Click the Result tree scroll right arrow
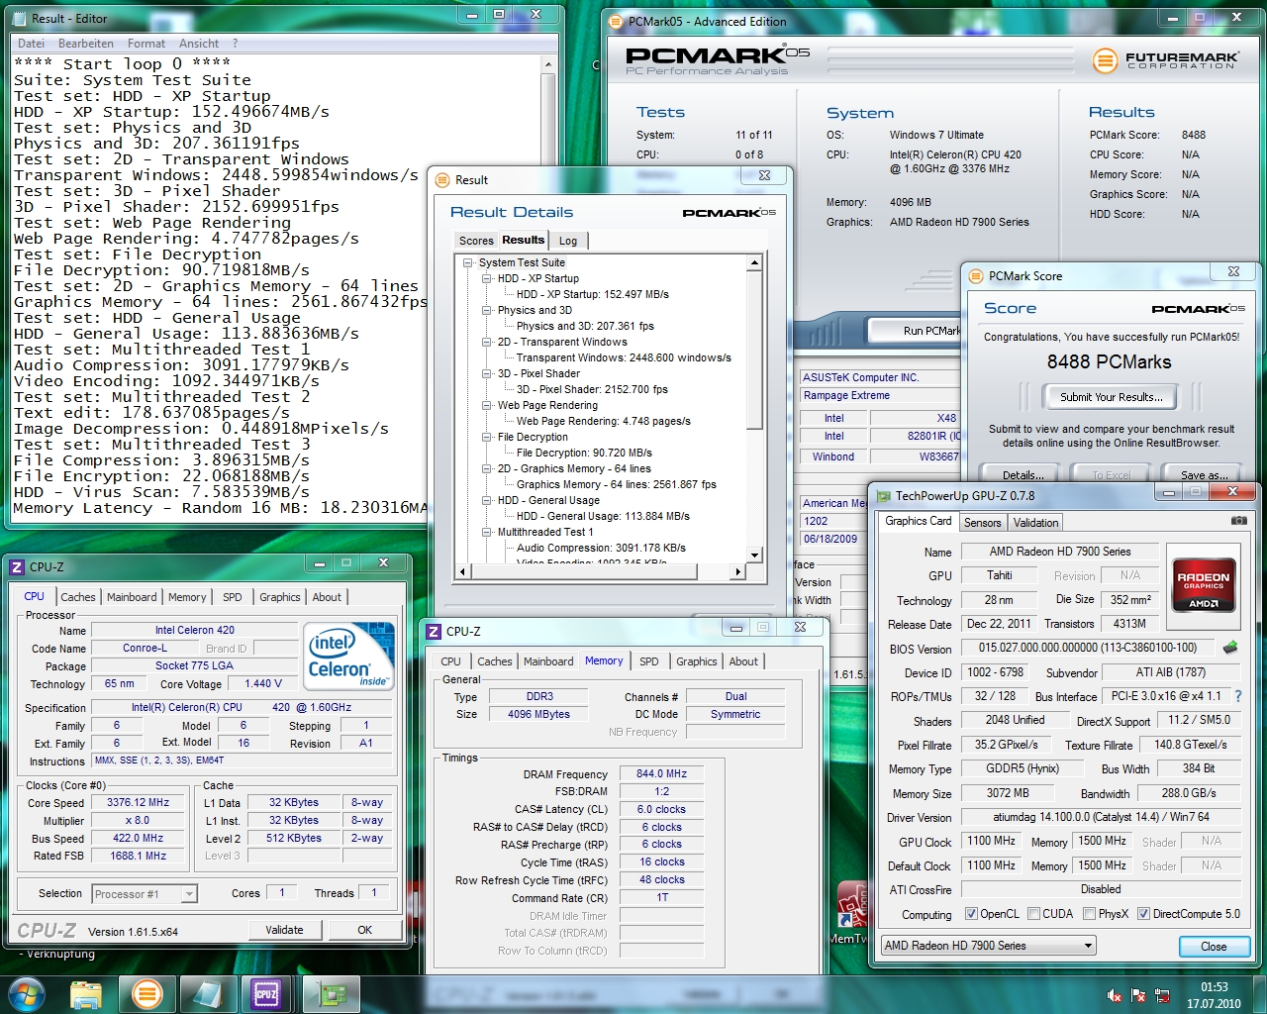The width and height of the screenshot is (1267, 1014). click(737, 571)
